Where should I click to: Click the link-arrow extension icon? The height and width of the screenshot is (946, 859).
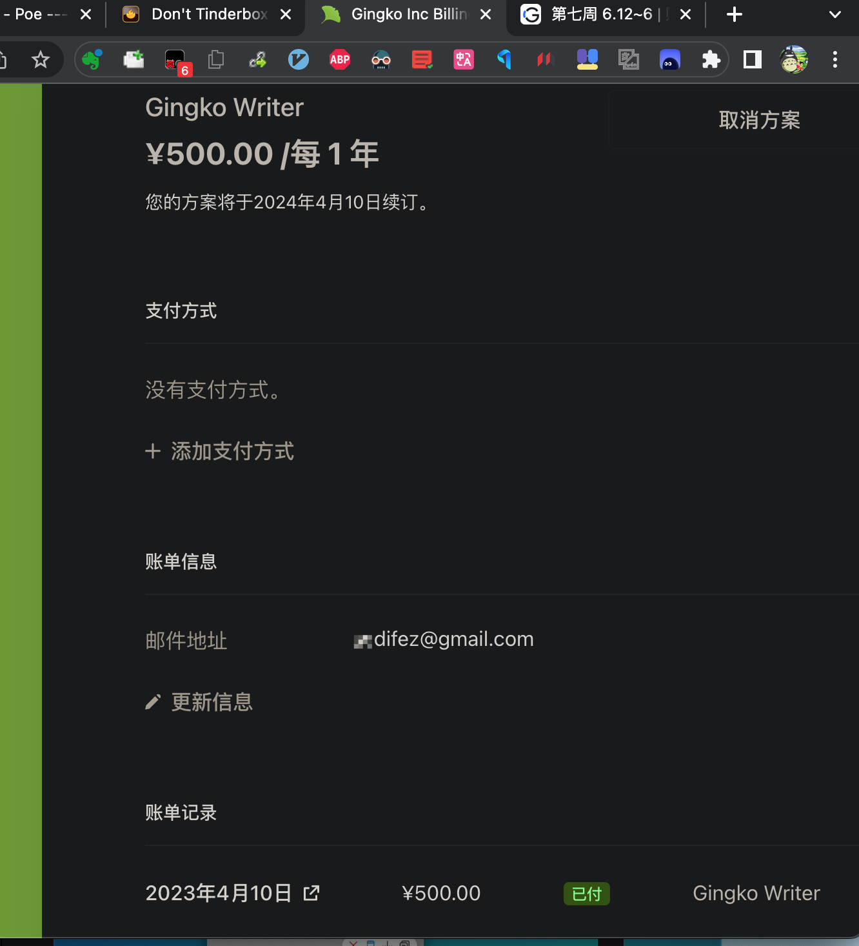point(257,60)
